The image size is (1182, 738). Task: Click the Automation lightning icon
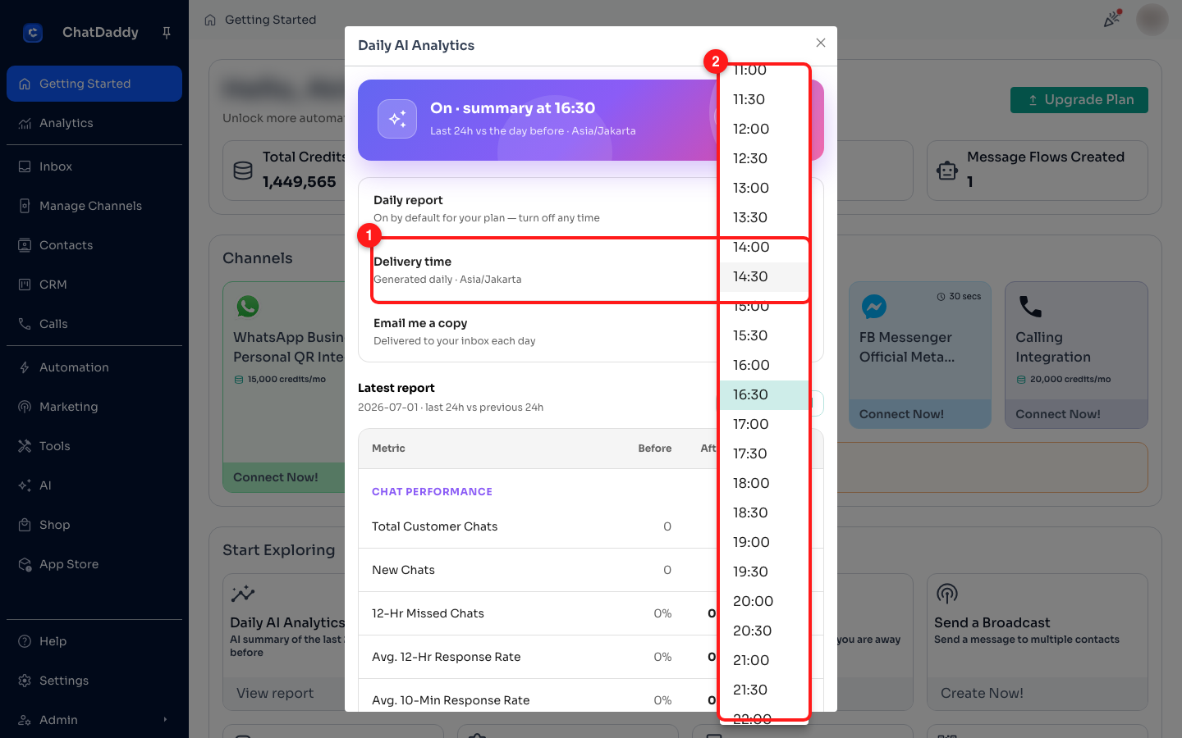point(25,367)
